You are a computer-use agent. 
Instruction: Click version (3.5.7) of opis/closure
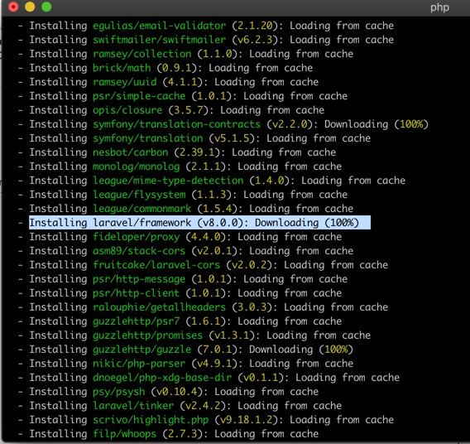pyautogui.click(x=188, y=110)
